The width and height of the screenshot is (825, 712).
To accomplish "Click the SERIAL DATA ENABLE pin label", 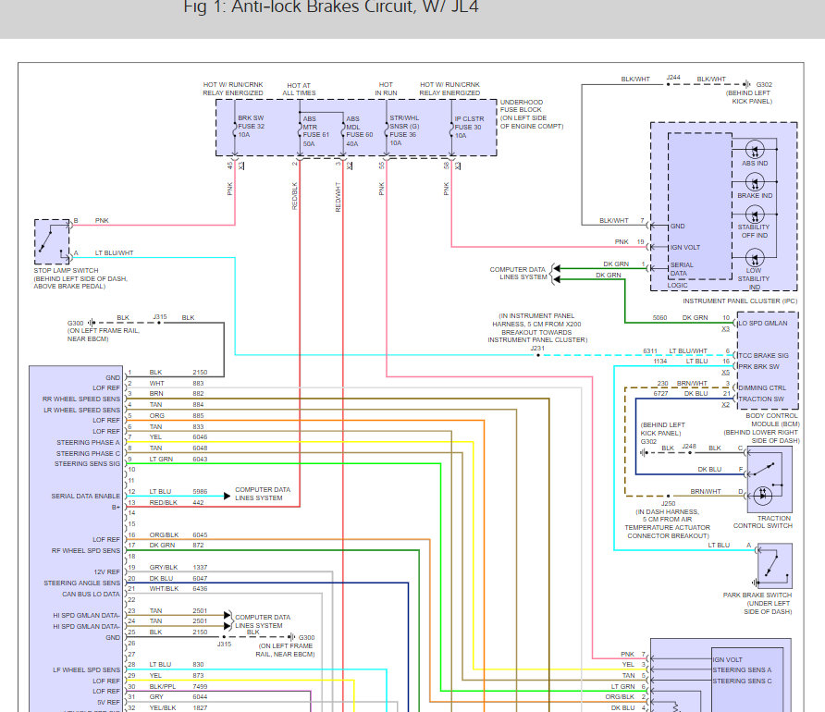I will (x=86, y=496).
